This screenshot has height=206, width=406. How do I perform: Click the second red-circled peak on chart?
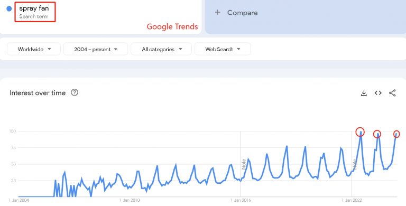(377, 134)
